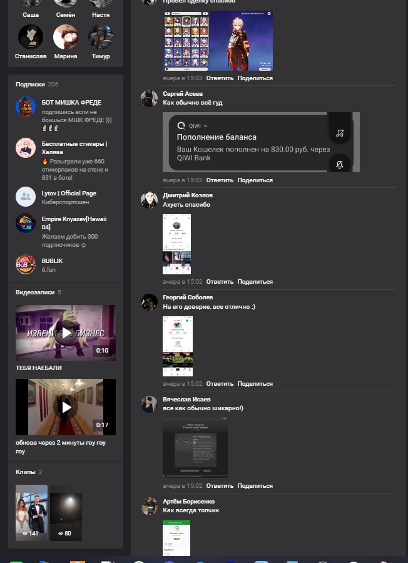Open the Видеозаписи section header
The width and height of the screenshot is (408, 563).
pos(35,292)
